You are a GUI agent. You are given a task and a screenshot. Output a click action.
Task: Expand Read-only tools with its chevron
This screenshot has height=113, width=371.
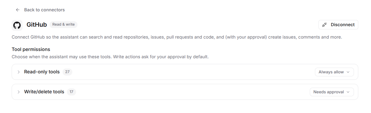point(19,72)
